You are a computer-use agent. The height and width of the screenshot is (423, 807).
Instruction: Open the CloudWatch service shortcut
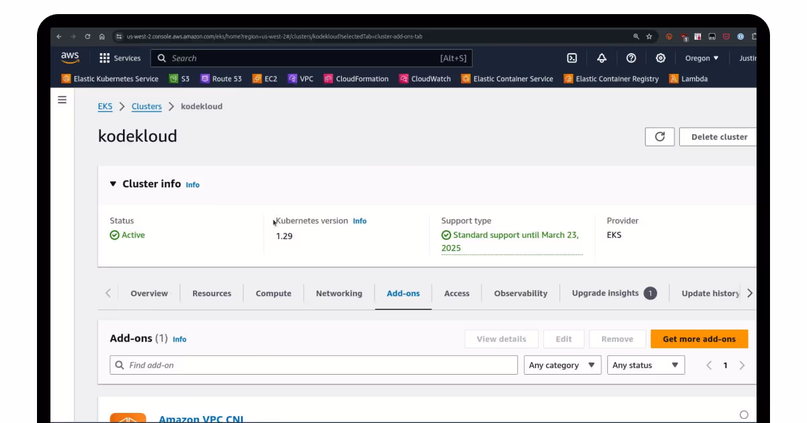pos(425,79)
